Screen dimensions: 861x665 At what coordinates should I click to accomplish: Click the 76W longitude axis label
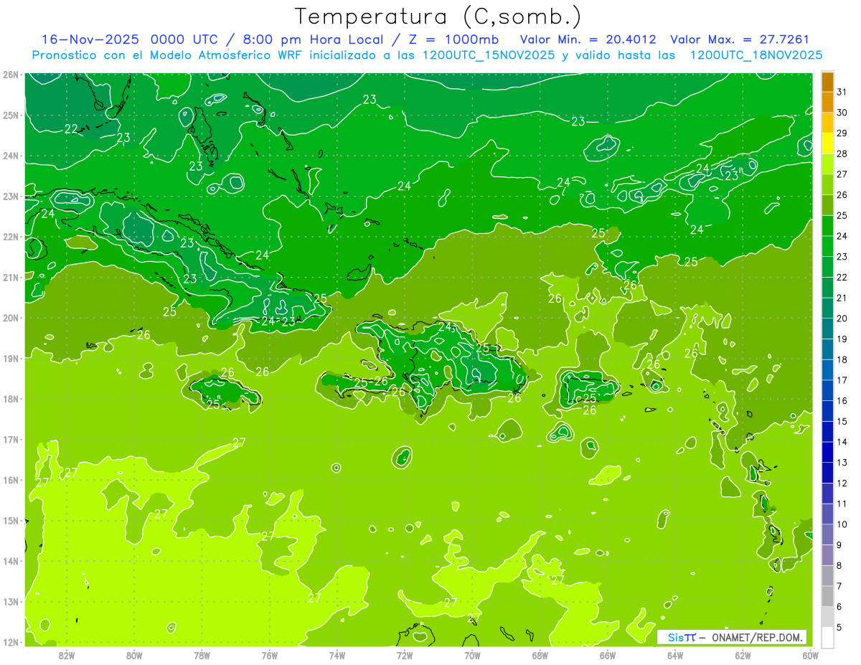click(270, 655)
